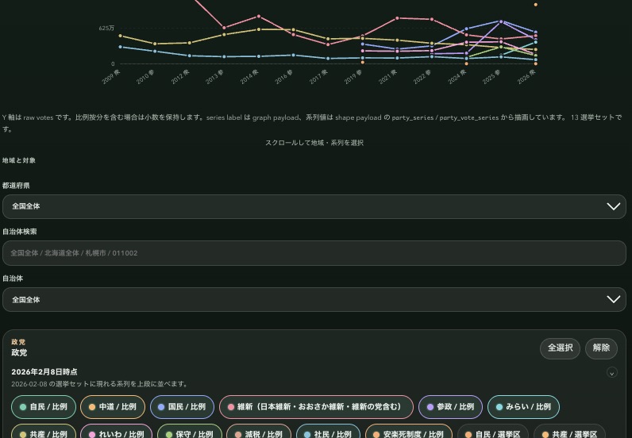Toggle the 国民 / 比例 series chip

182,407
